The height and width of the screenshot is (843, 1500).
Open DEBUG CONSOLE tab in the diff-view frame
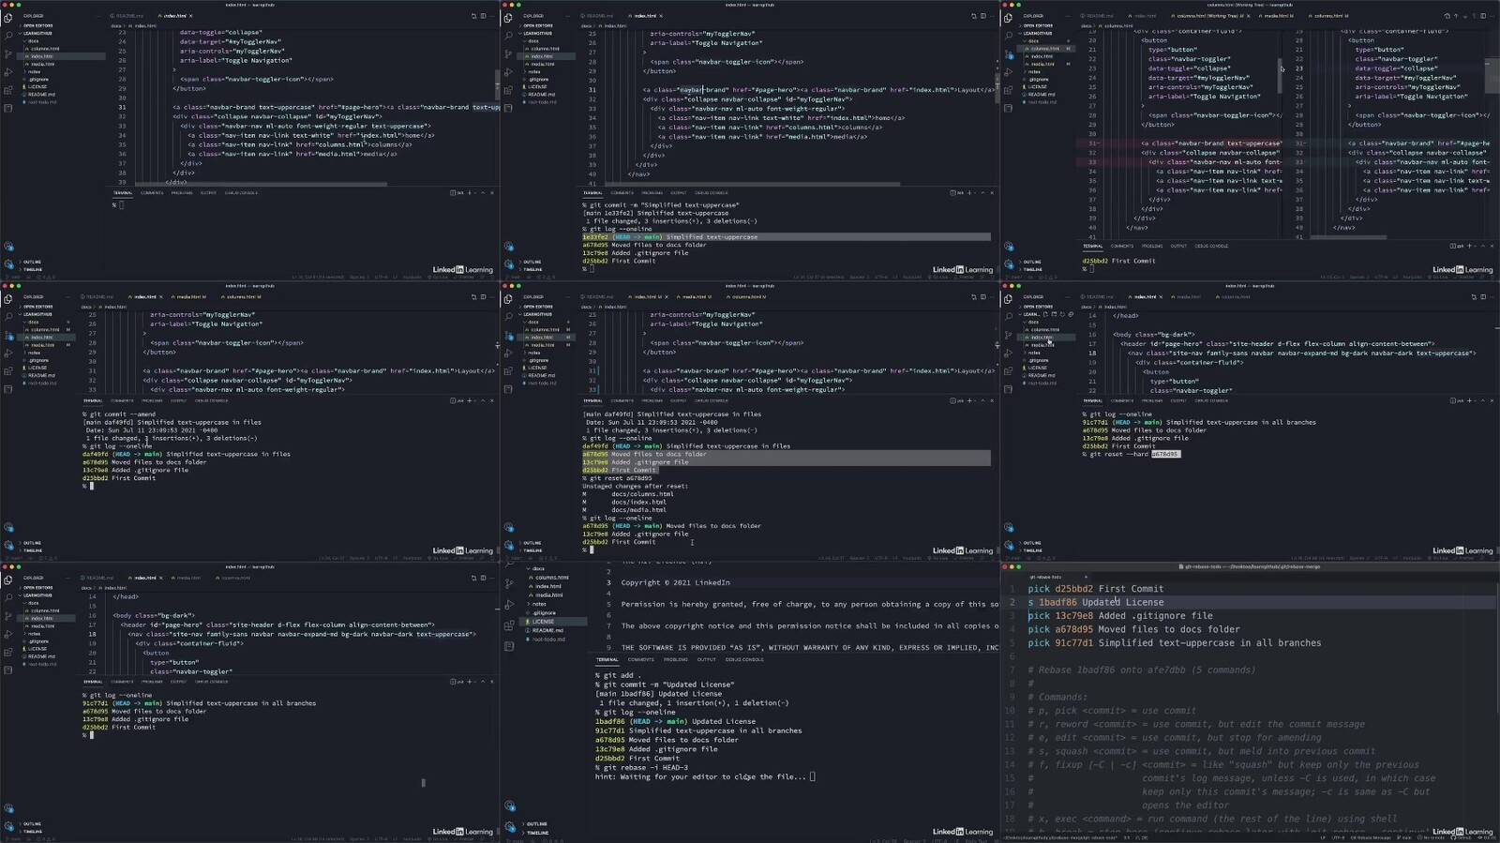(1212, 247)
